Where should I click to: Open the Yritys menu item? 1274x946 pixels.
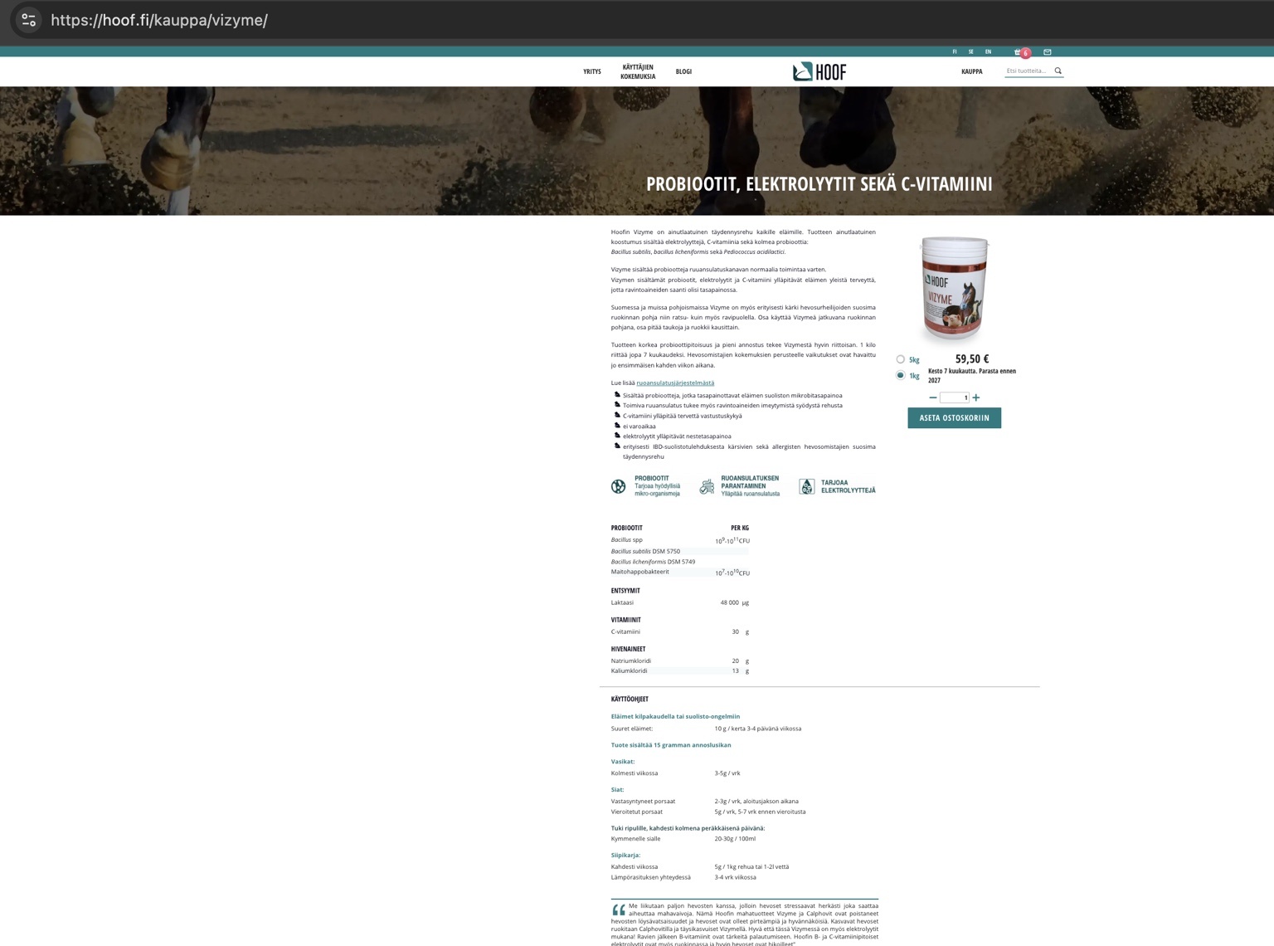[592, 71]
